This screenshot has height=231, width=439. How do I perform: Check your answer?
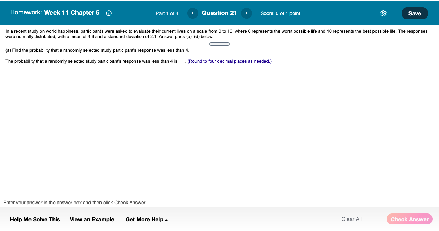pyautogui.click(x=410, y=219)
